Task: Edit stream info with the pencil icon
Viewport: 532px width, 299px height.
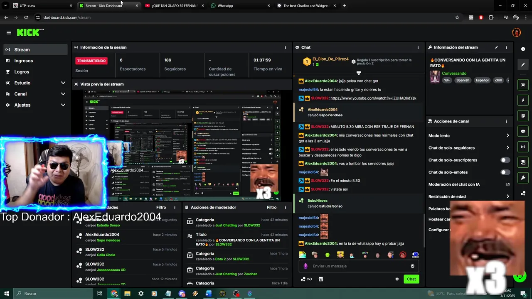Action: (x=496, y=47)
